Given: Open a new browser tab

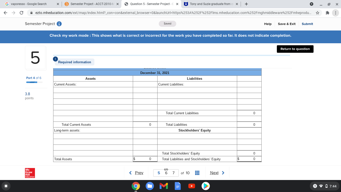Looking at the screenshot, I should pyautogui.click(x=246, y=4).
